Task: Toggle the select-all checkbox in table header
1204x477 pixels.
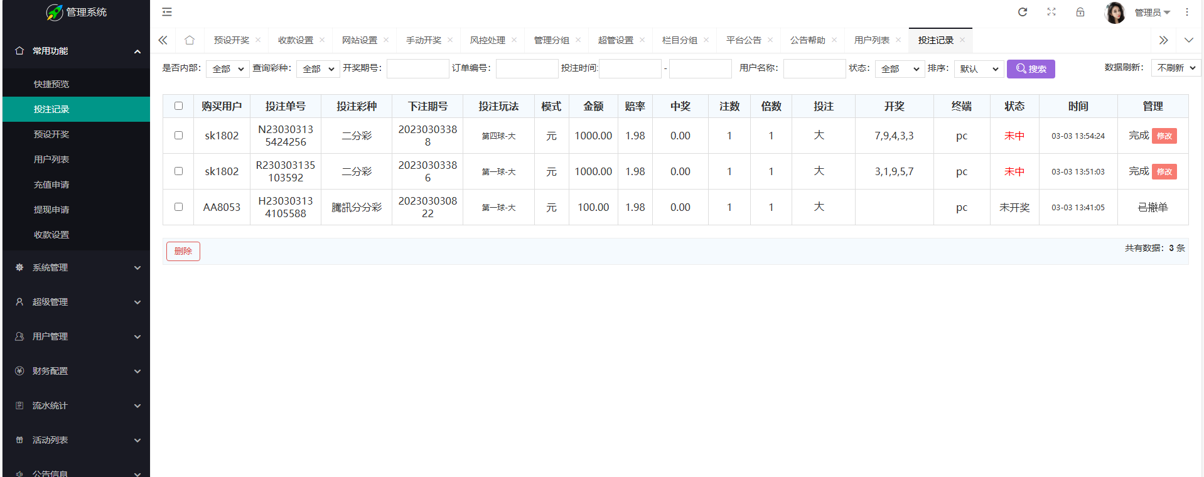Action: (179, 106)
